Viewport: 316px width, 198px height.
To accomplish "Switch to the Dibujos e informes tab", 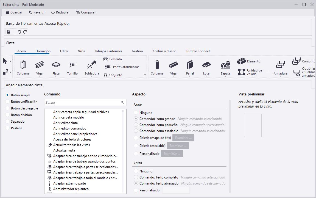I will point(108,51).
